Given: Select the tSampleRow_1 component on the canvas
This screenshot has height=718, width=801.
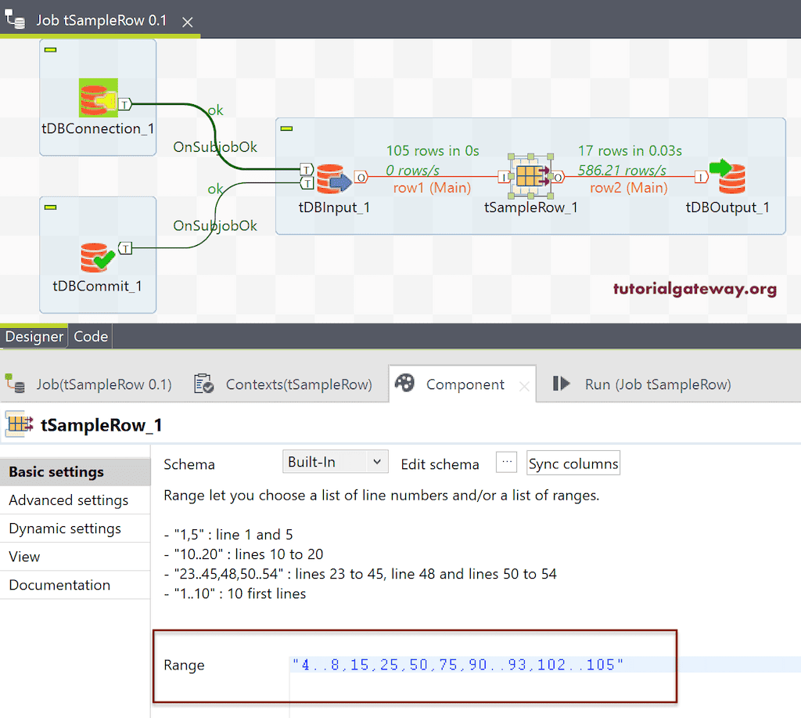Looking at the screenshot, I should pos(531,176).
